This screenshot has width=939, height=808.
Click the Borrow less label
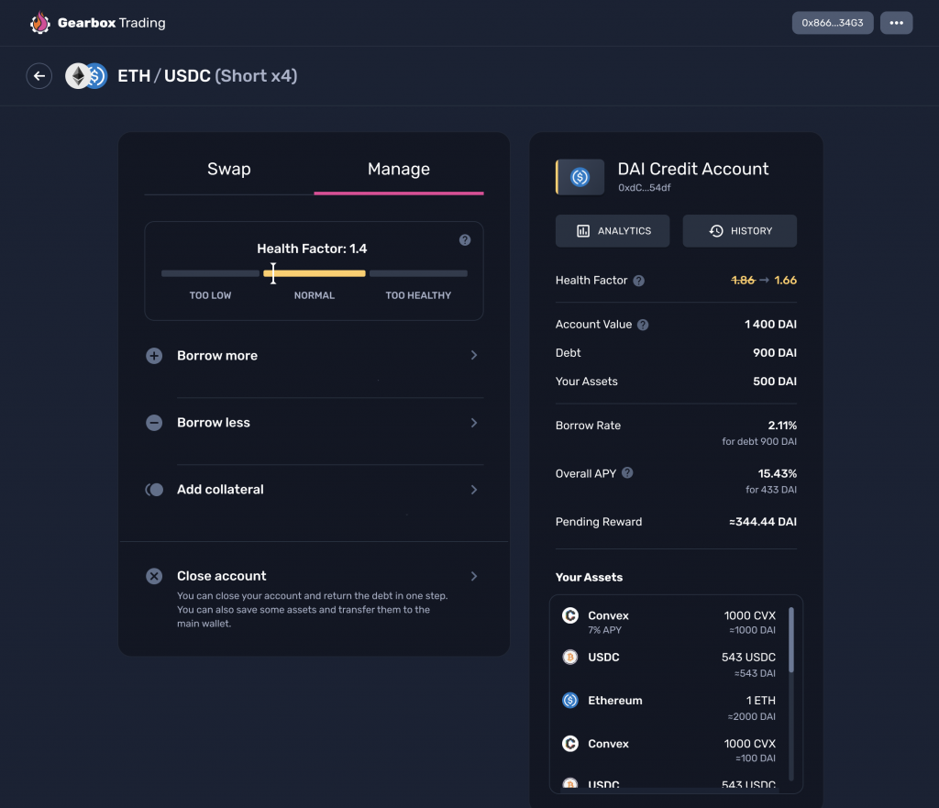[x=213, y=423]
